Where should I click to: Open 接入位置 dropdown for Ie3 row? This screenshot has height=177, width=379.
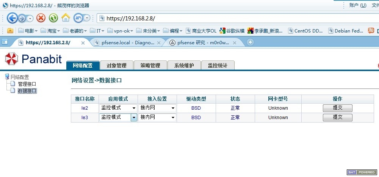click(157, 118)
